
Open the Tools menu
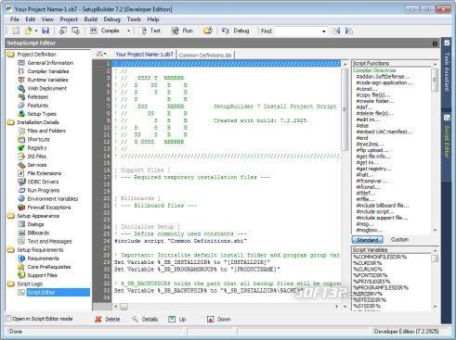pyautogui.click(x=134, y=19)
